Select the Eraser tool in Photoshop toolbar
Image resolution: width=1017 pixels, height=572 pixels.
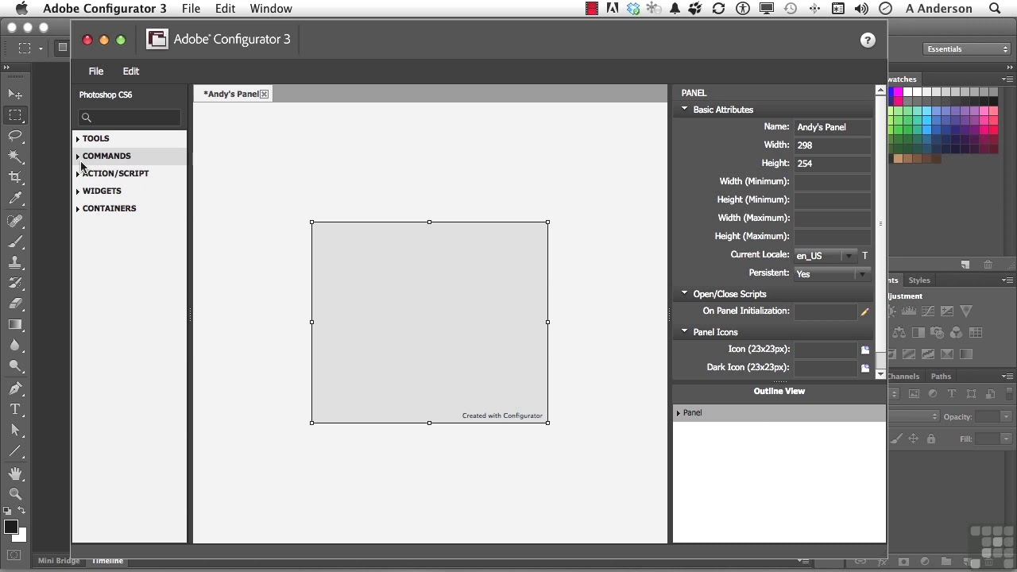(15, 303)
